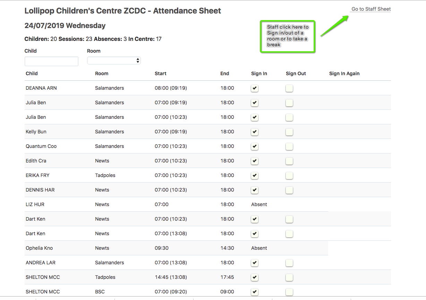Click the 08:00 (09:19) start time
The width and height of the screenshot is (426, 300).
pyautogui.click(x=171, y=88)
